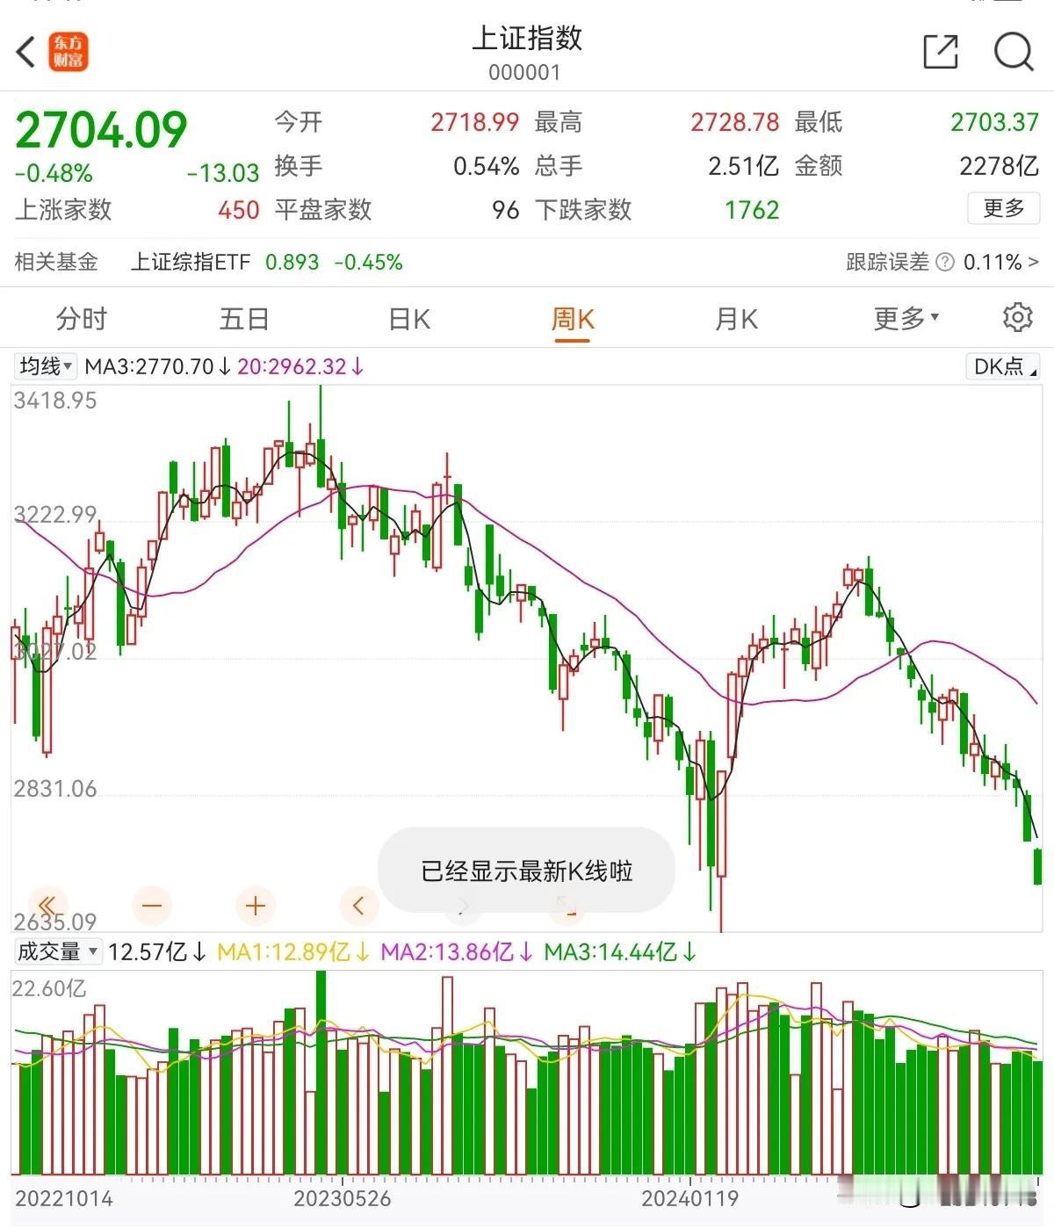Tap the tracking error help question icon

(x=945, y=262)
